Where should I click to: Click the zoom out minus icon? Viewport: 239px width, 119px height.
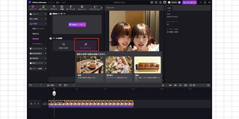pyautogui.click(x=191, y=85)
